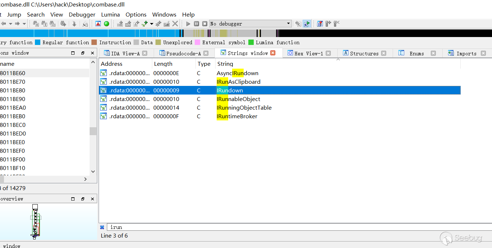Sort strings by Length column header

click(x=174, y=64)
